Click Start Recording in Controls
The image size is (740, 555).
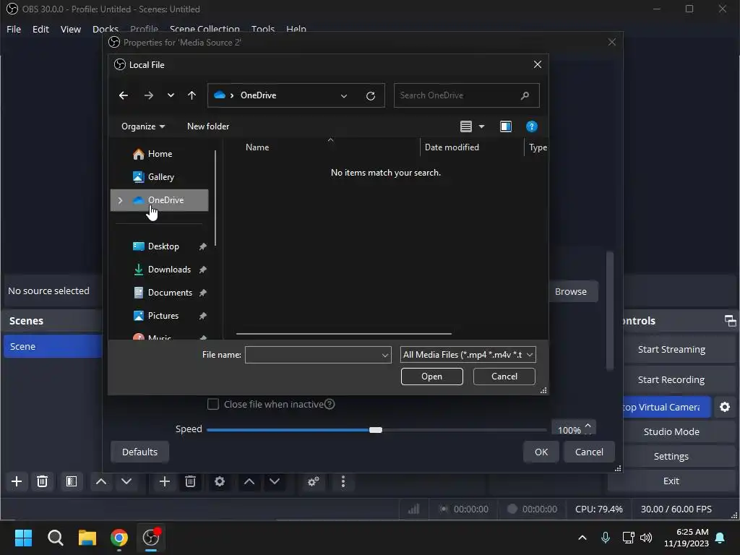point(671,380)
